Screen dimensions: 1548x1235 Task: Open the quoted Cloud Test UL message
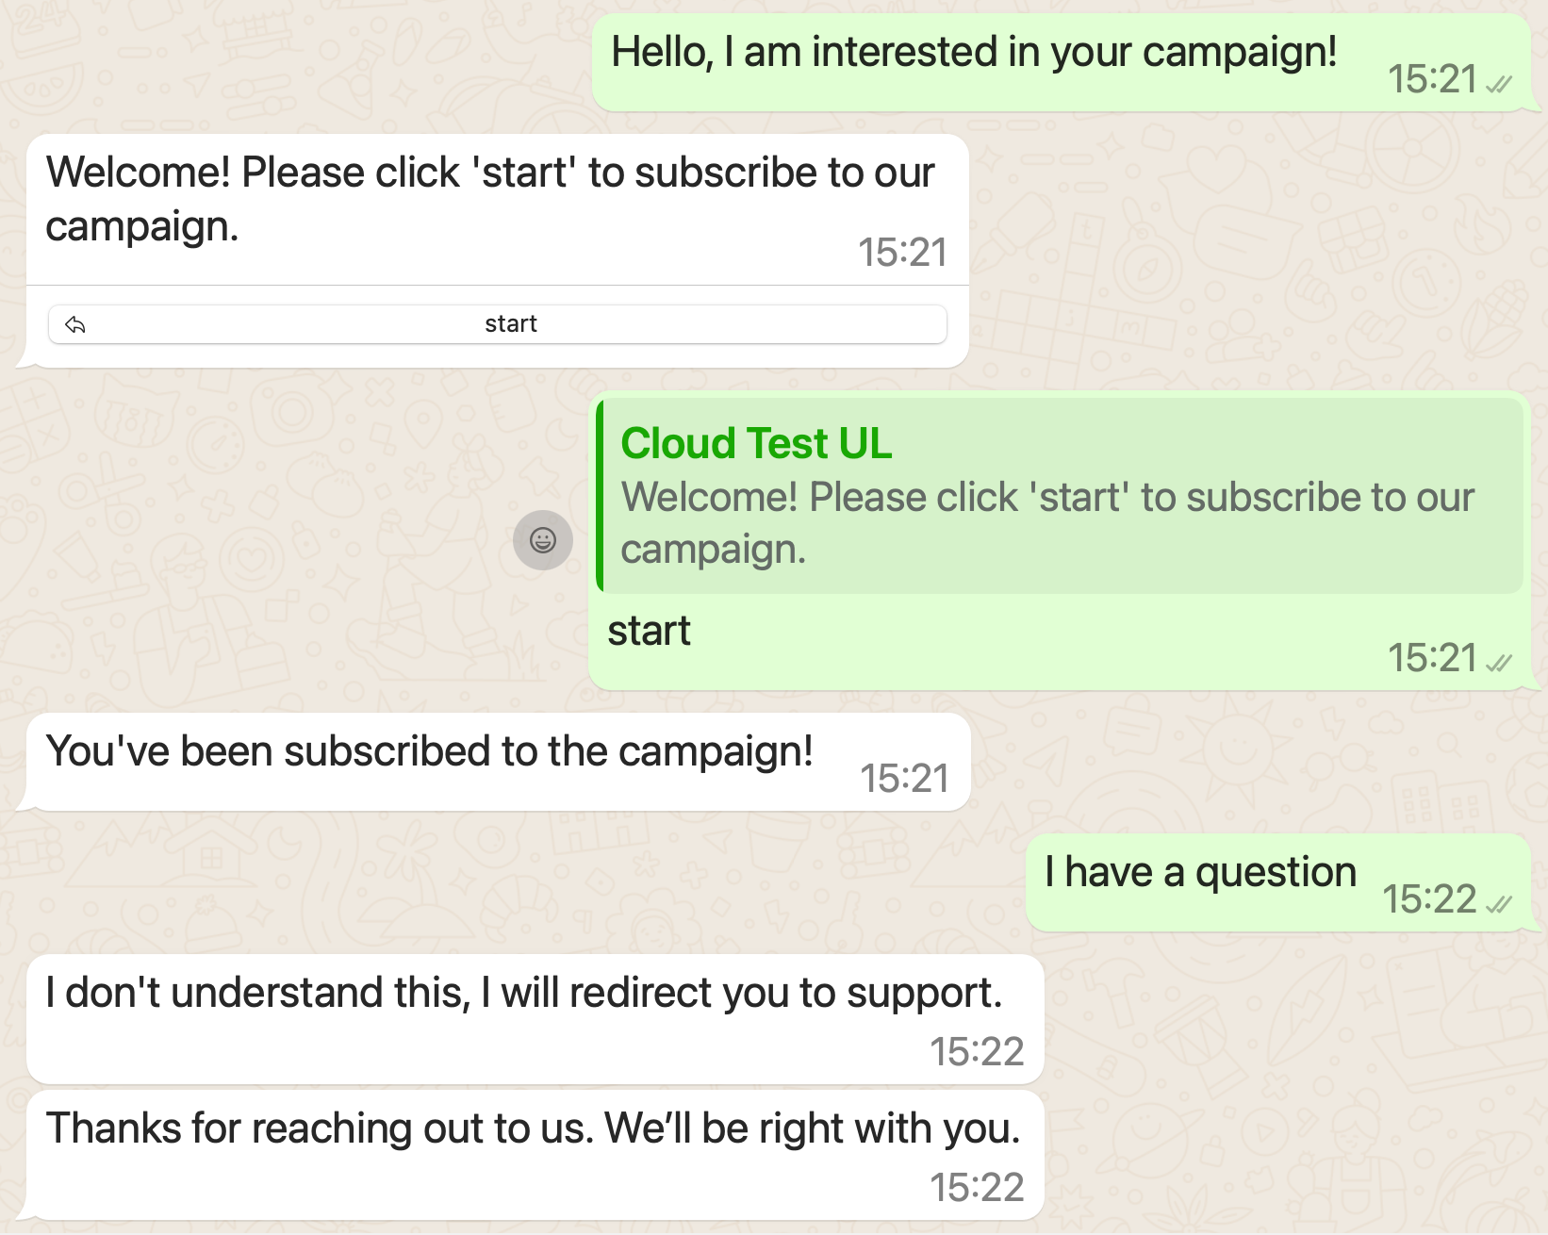point(1061,496)
